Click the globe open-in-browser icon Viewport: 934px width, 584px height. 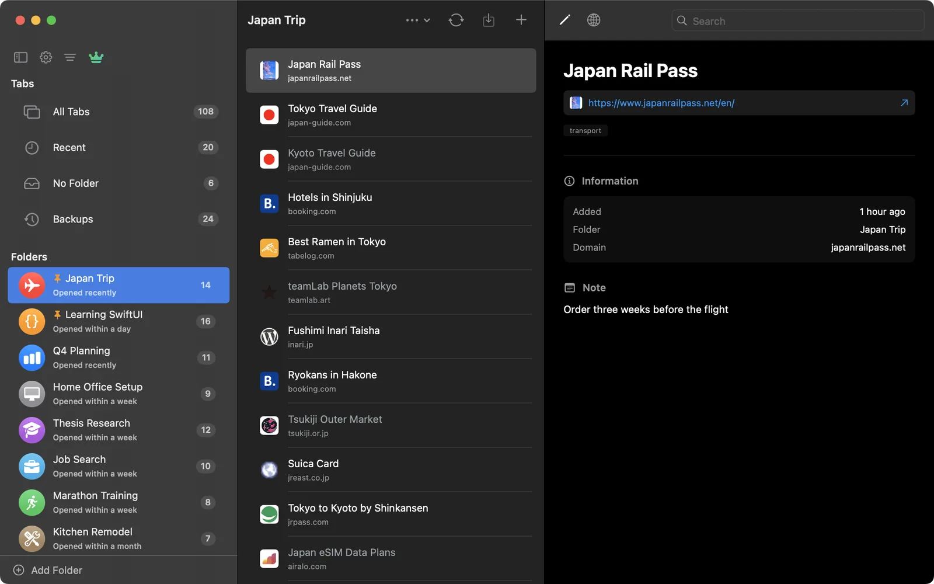pyautogui.click(x=594, y=20)
